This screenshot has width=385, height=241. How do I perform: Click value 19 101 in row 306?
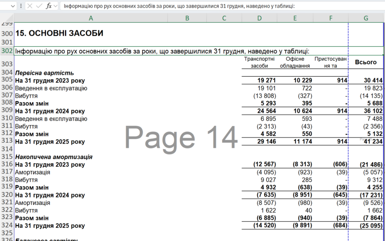[267, 88]
